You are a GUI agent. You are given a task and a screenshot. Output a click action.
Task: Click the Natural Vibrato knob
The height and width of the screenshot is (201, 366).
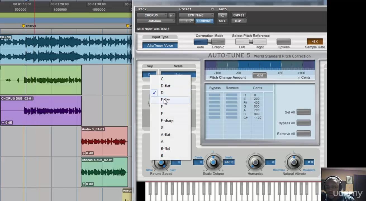[294, 162]
